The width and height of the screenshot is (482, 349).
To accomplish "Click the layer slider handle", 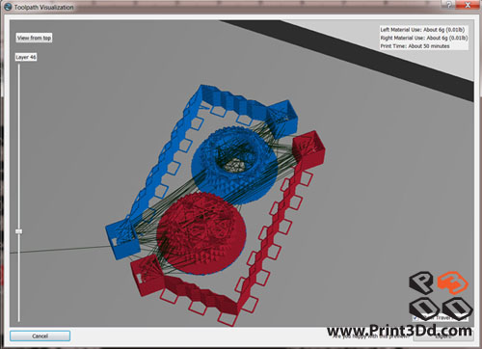I will [19, 231].
